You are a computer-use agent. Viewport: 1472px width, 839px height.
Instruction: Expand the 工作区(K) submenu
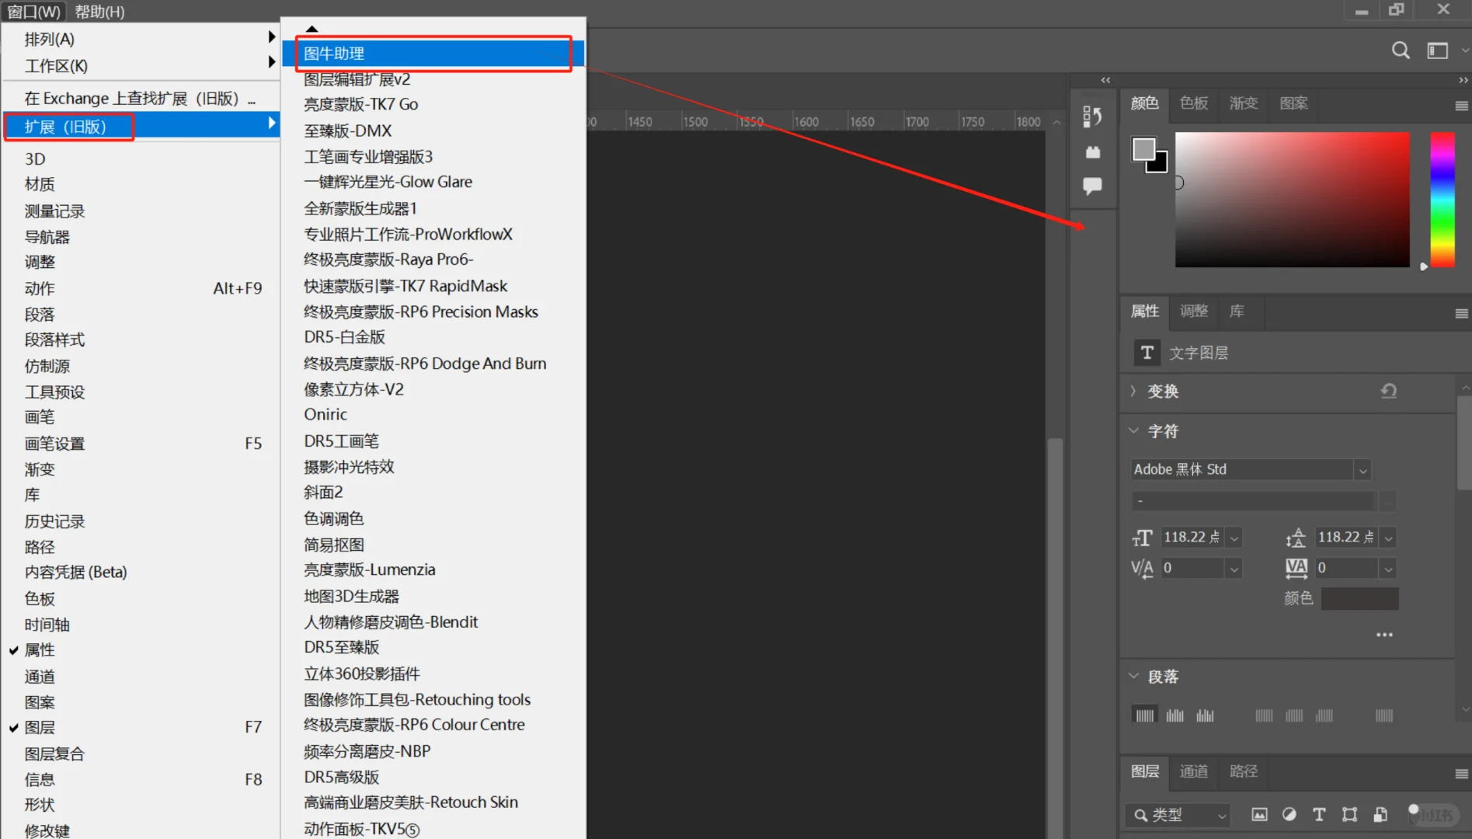[141, 65]
